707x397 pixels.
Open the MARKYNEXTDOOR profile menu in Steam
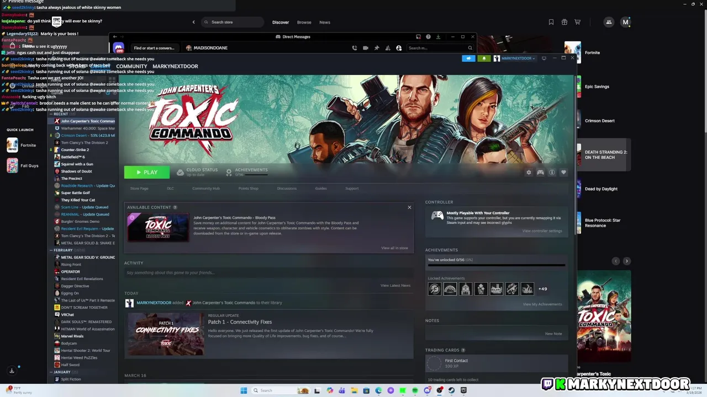click(175, 66)
